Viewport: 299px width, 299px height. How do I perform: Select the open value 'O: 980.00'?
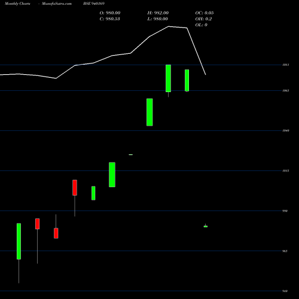point(110,13)
